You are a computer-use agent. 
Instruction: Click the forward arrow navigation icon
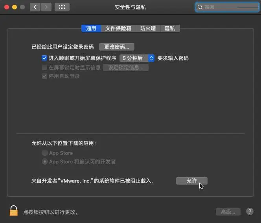coord(46,7)
